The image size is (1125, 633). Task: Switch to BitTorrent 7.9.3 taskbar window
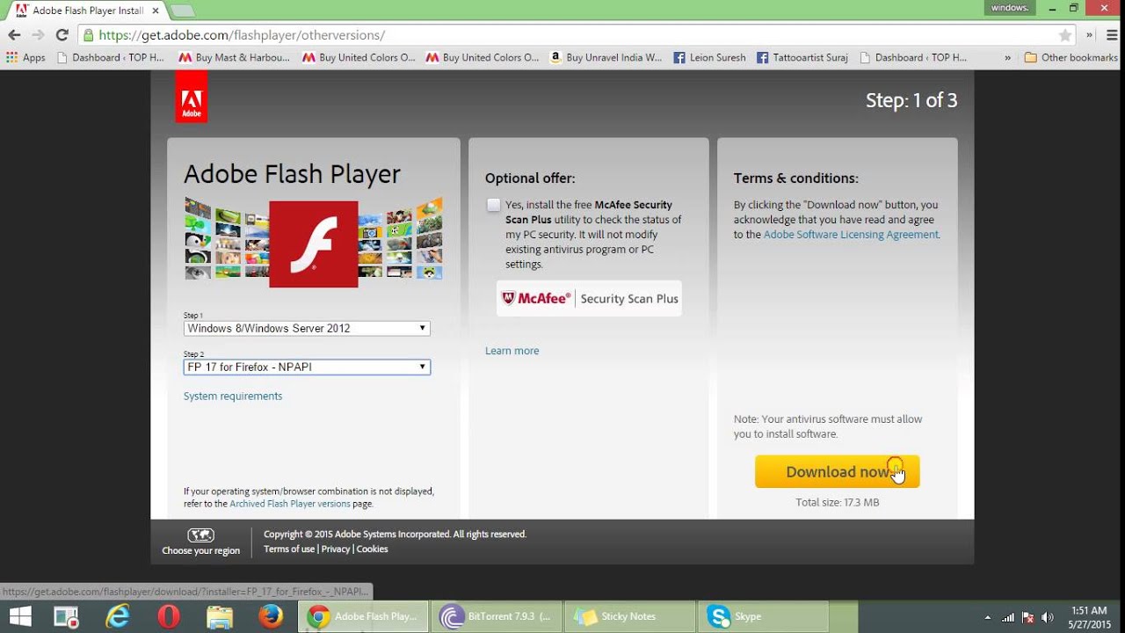pyautogui.click(x=497, y=616)
